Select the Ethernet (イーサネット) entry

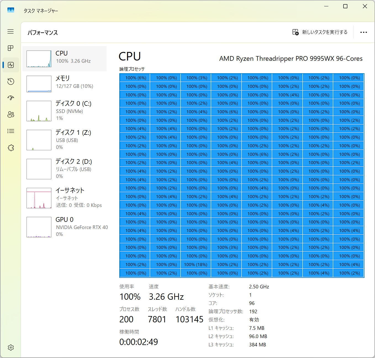pos(64,198)
